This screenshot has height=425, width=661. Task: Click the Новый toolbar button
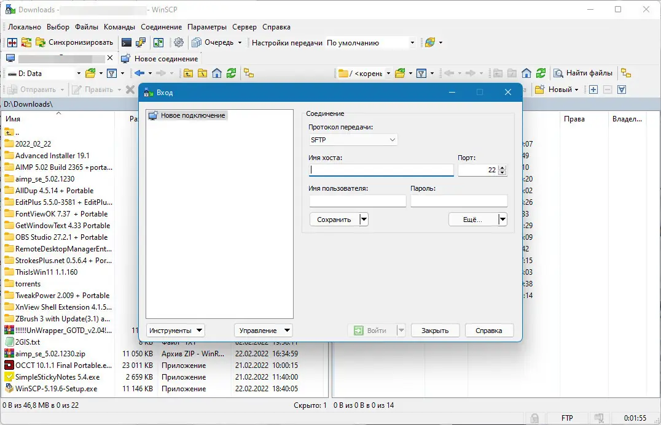click(x=556, y=89)
